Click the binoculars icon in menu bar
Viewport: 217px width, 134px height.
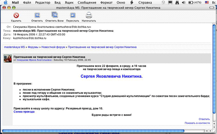(177, 2)
